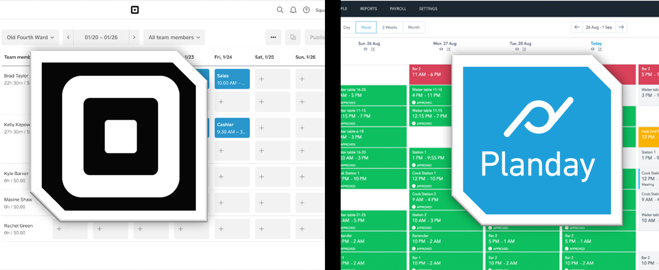The height and width of the screenshot is (270, 659).
Task: Add a shift below Brad Taylor's Sales shift
Action: (232, 102)
